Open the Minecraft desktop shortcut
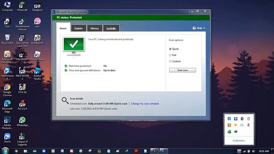The height and width of the screenshot is (154, 274). click(x=22, y=7)
